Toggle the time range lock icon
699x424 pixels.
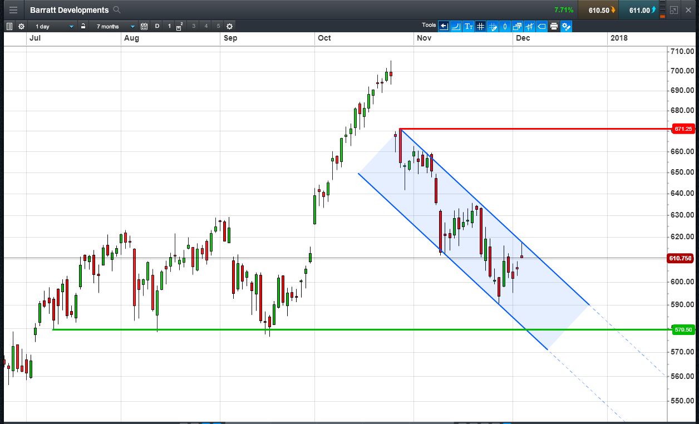pyautogui.click(x=83, y=26)
